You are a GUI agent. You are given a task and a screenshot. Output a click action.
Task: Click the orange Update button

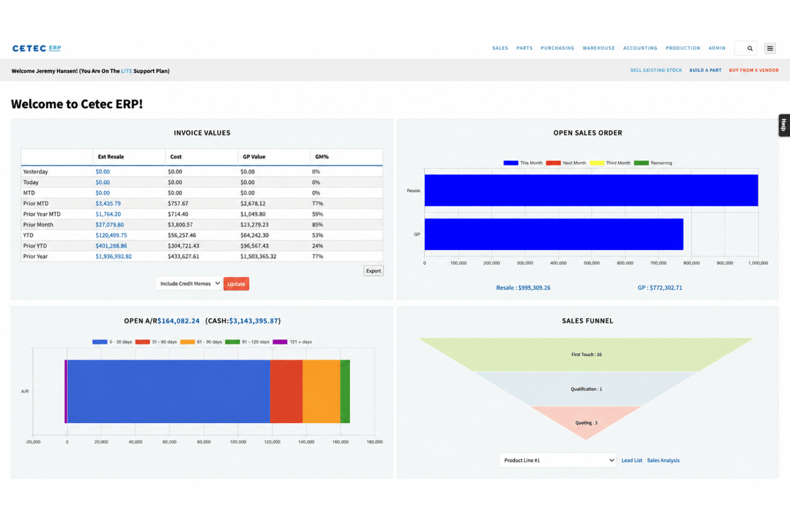tap(236, 284)
